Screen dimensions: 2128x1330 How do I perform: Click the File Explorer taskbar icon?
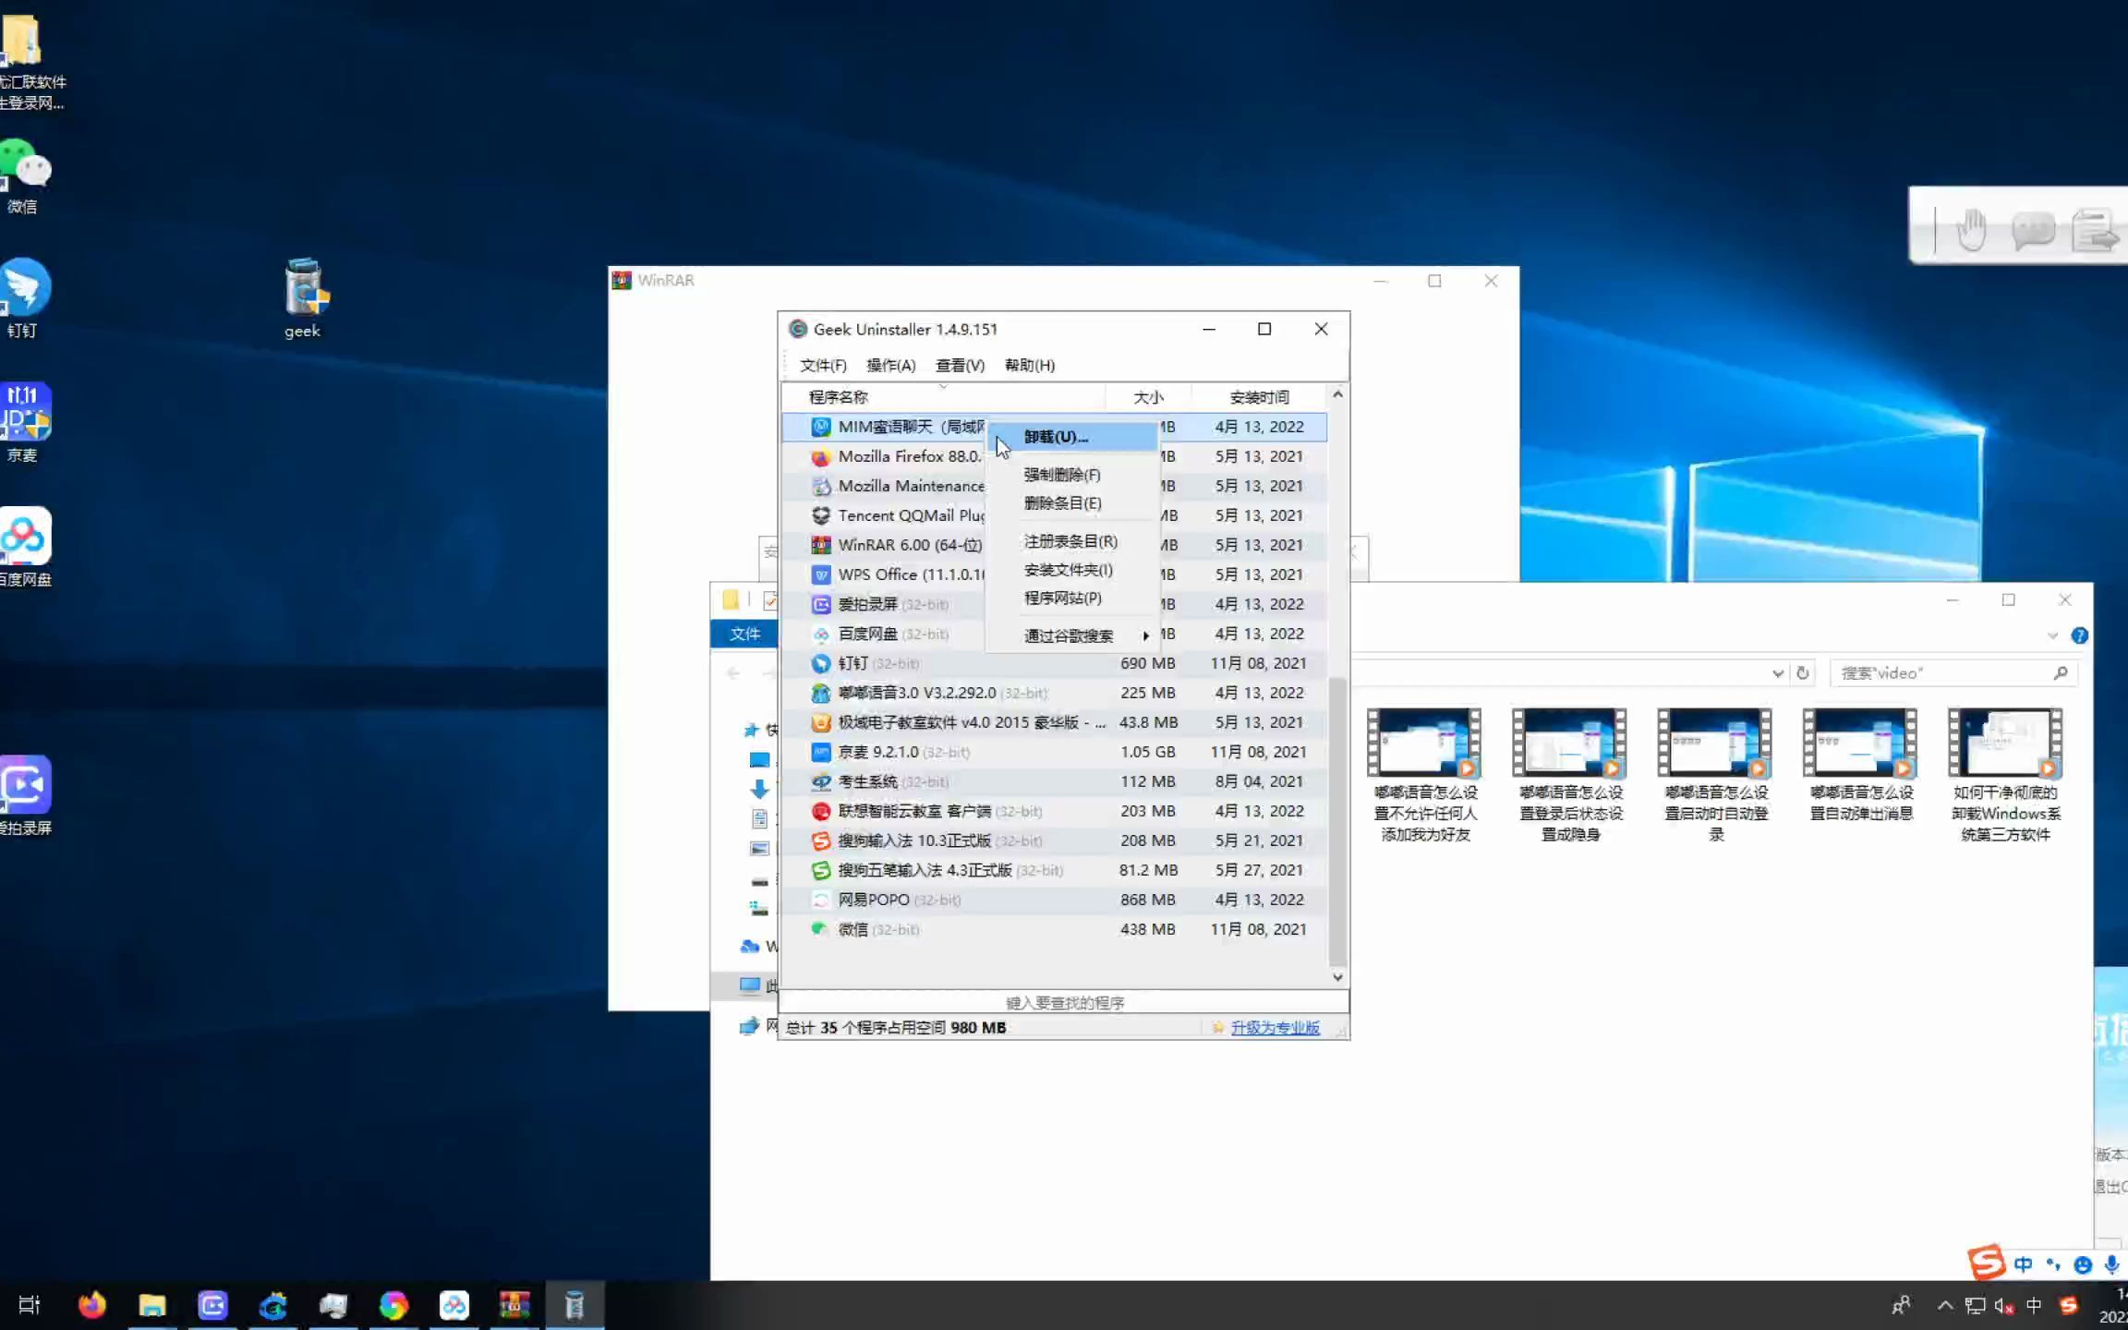pyautogui.click(x=151, y=1304)
